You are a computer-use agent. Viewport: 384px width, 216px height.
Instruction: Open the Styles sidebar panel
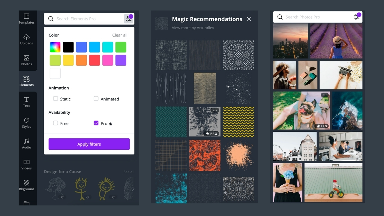click(x=26, y=123)
